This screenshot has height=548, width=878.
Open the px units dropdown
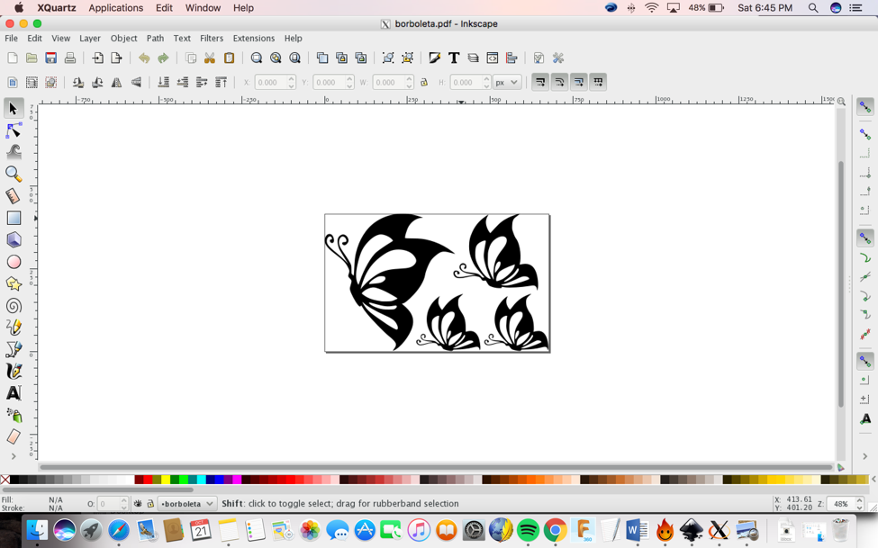pyautogui.click(x=507, y=82)
